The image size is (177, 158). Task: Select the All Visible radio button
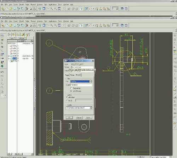coord(67,97)
